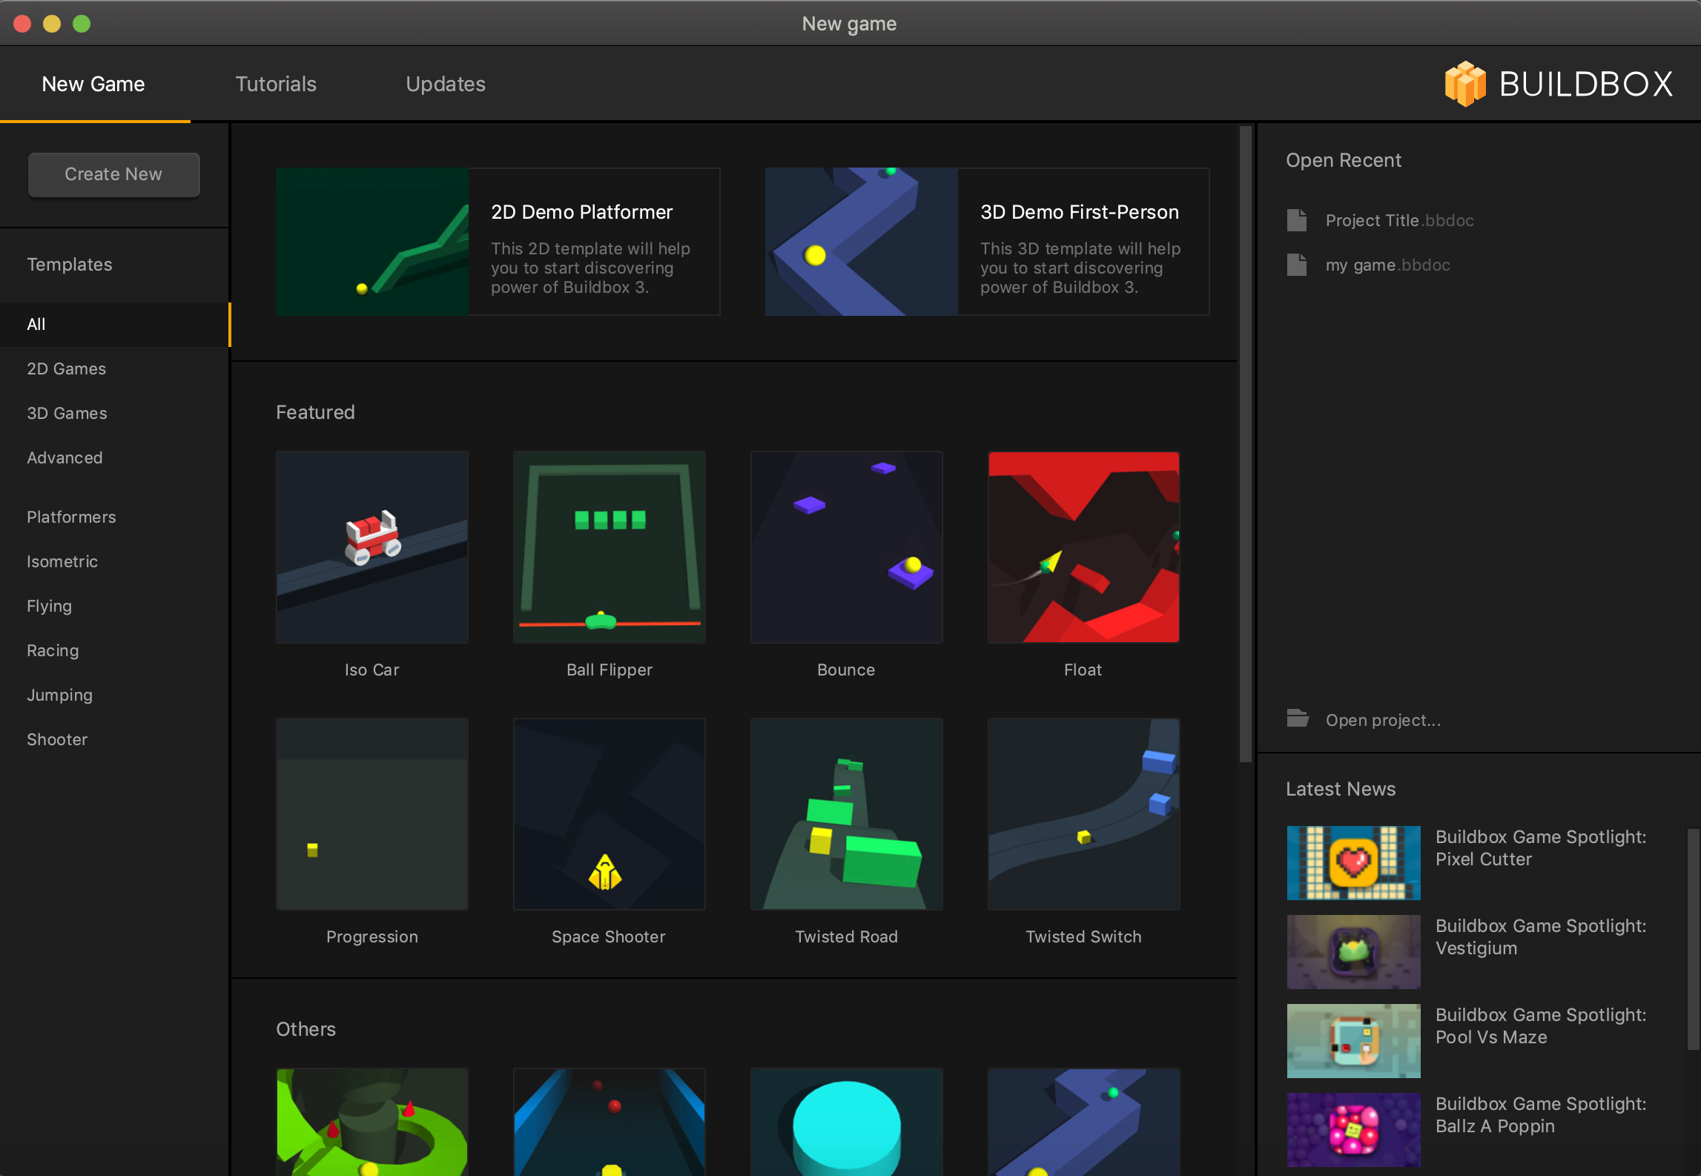Open recent file my game.bbdoc
Screen dimensions: 1701x1176
click(1387, 265)
